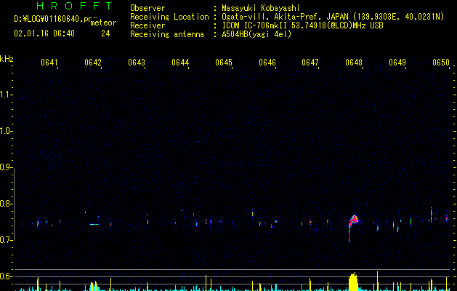457x291 pixels.
Task: Click the 0641 time axis marker
Action: 49,63
